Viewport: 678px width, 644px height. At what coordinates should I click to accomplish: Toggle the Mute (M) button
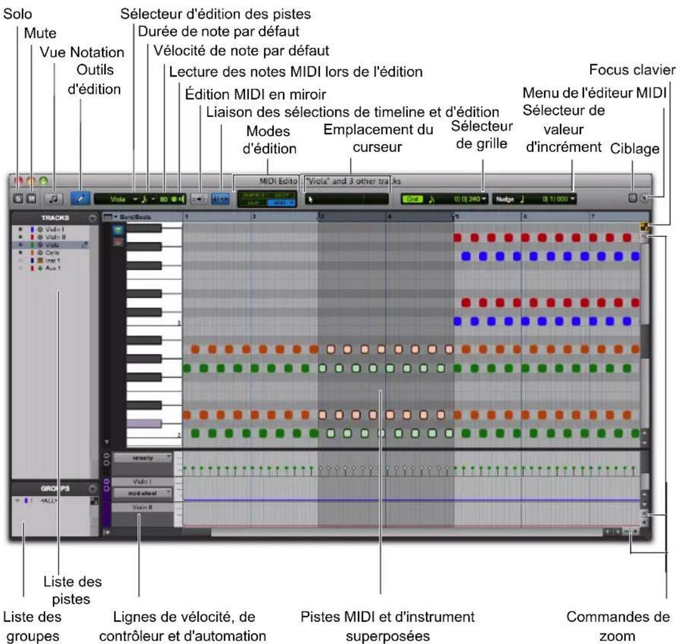32,199
